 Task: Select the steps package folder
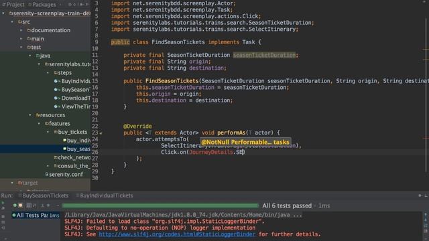coord(62,73)
